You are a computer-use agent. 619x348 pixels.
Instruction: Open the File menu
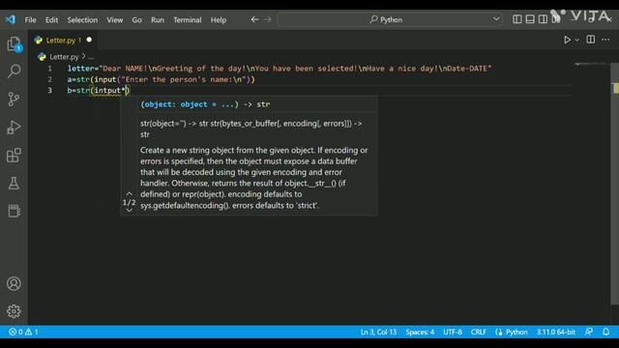click(x=30, y=19)
